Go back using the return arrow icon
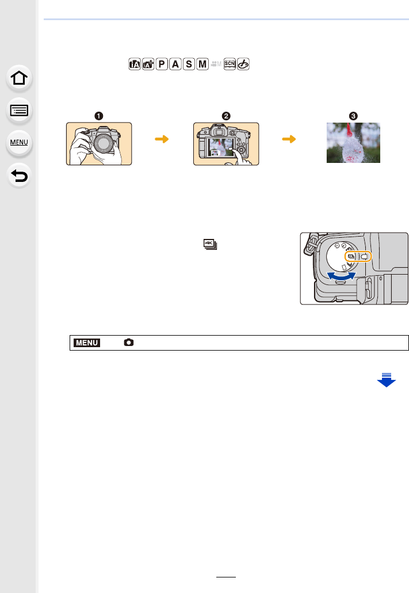 tap(19, 176)
